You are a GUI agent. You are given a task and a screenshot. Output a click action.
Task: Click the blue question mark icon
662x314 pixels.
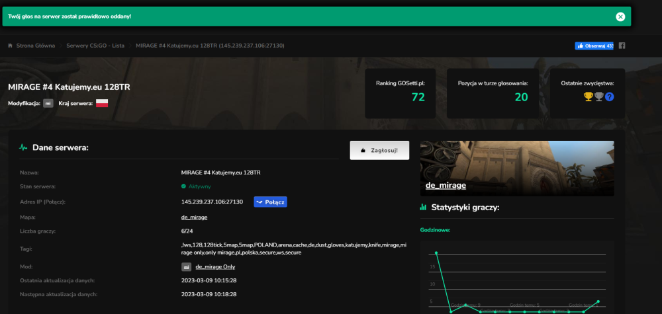(609, 97)
